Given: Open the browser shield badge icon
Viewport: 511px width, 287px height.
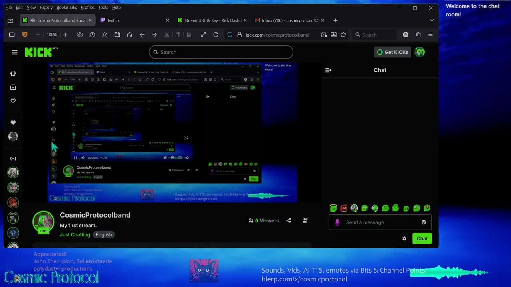Looking at the screenshot, I should pyautogui.click(x=25, y=35).
